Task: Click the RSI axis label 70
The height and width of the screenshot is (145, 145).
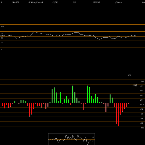Action: coord(2,33)
